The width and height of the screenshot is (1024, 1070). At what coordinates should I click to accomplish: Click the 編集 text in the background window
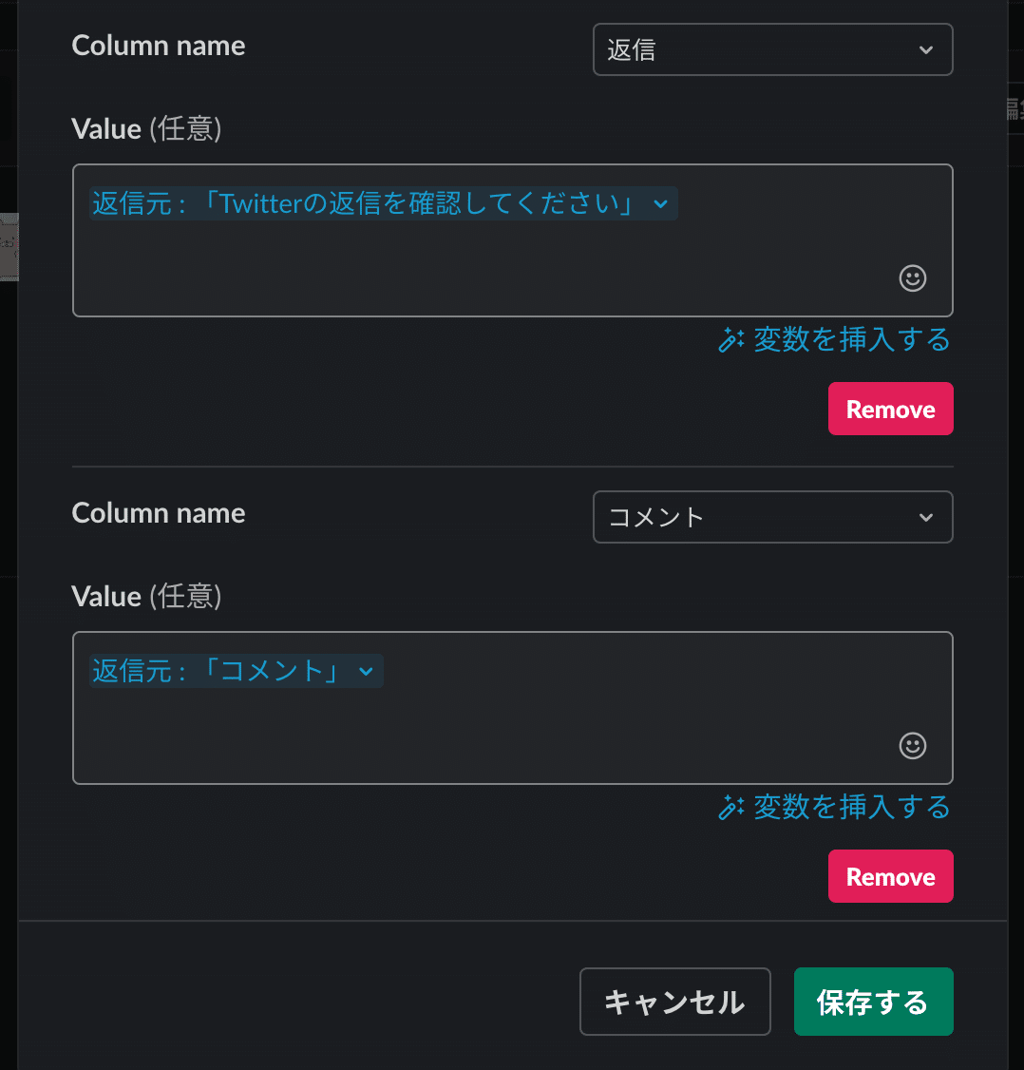tap(1016, 107)
